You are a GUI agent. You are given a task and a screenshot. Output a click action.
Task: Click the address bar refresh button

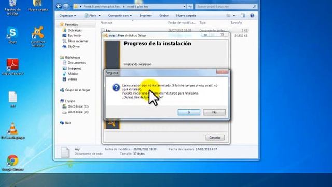[x=190, y=7]
